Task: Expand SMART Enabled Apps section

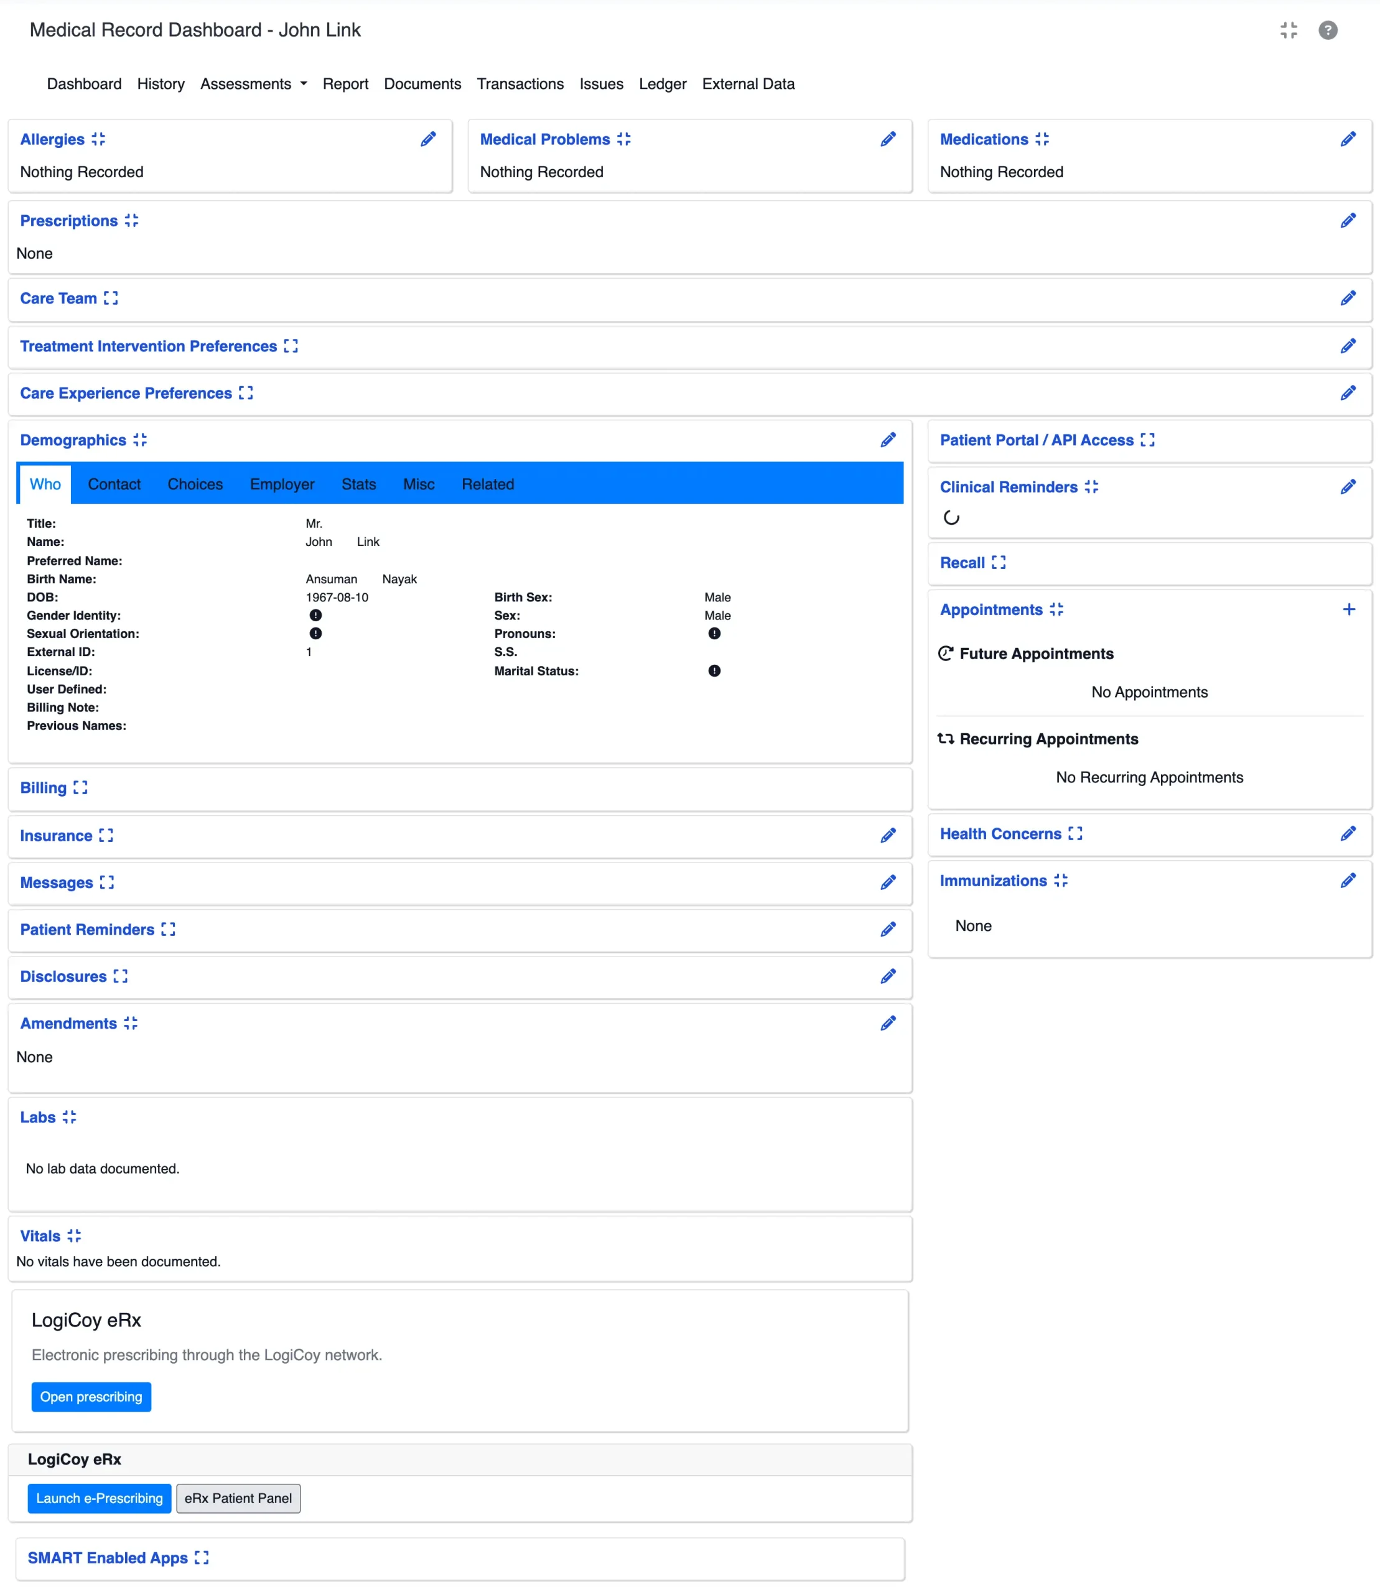Action: [x=202, y=1558]
